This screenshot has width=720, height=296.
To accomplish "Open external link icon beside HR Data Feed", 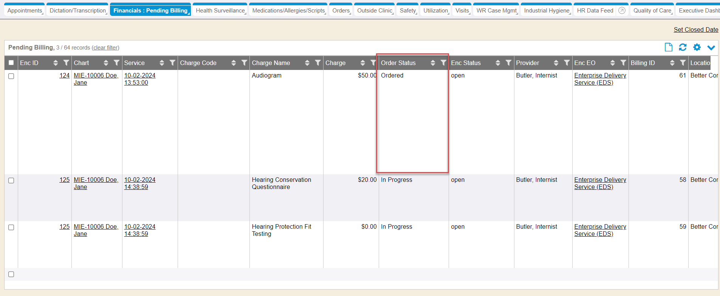I will (622, 11).
